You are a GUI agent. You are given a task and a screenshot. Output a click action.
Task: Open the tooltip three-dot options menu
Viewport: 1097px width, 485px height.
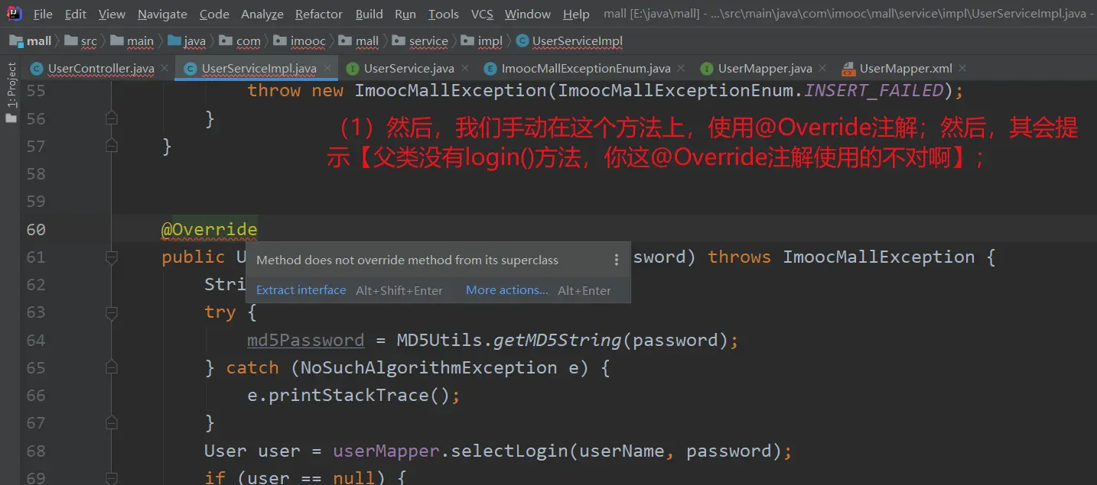(617, 260)
